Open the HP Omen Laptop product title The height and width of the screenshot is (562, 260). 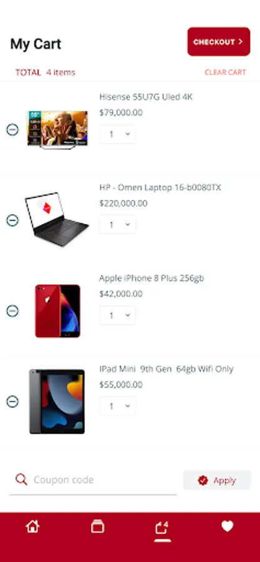click(160, 187)
